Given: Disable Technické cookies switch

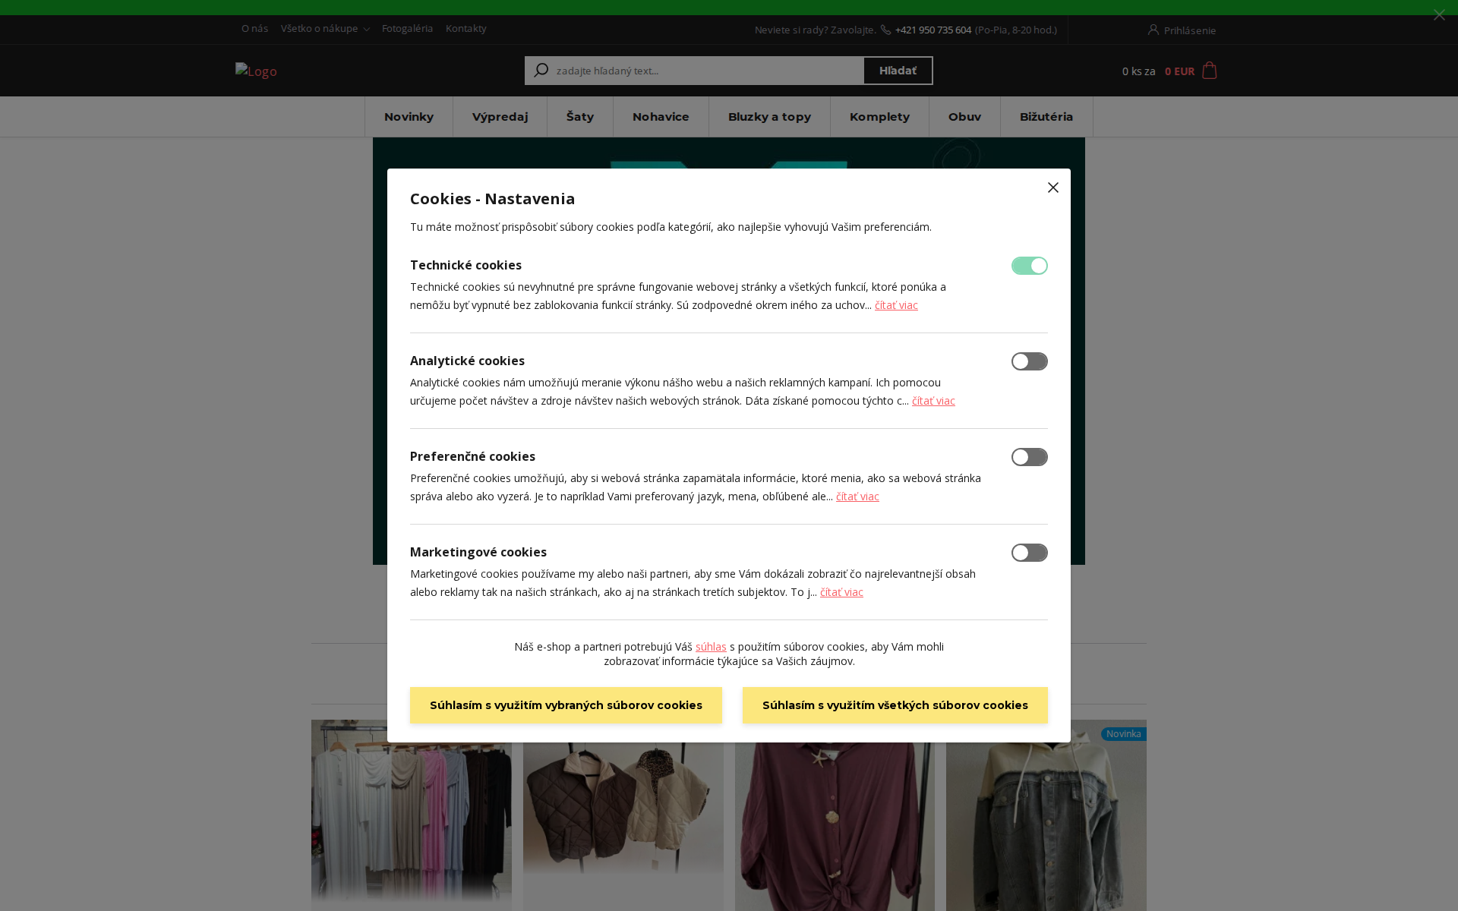Looking at the screenshot, I should [x=1029, y=266].
